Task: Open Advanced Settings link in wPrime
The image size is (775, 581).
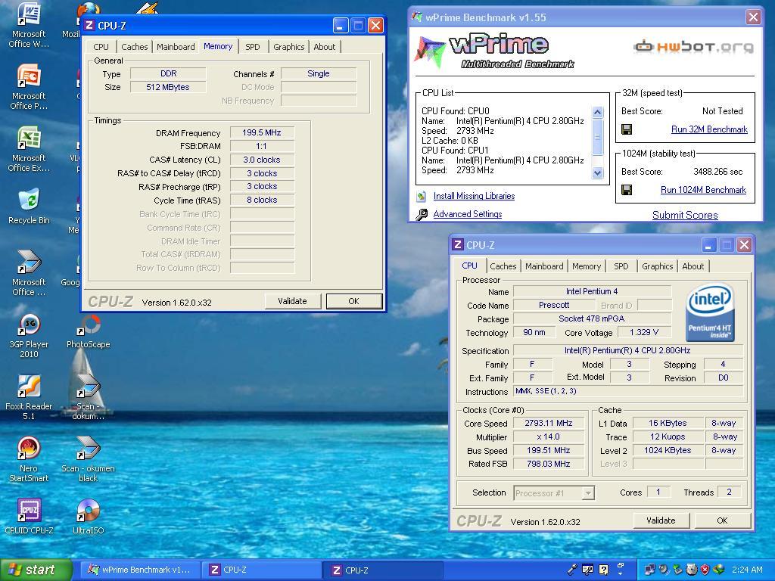Action: tap(468, 214)
